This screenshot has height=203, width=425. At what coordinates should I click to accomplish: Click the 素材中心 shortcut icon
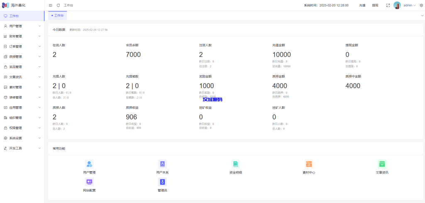point(309,164)
